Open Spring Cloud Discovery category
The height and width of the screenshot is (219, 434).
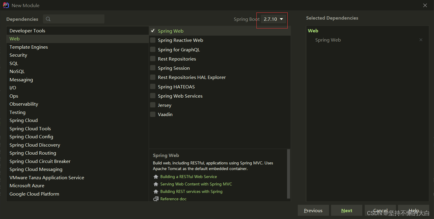tap(77, 145)
